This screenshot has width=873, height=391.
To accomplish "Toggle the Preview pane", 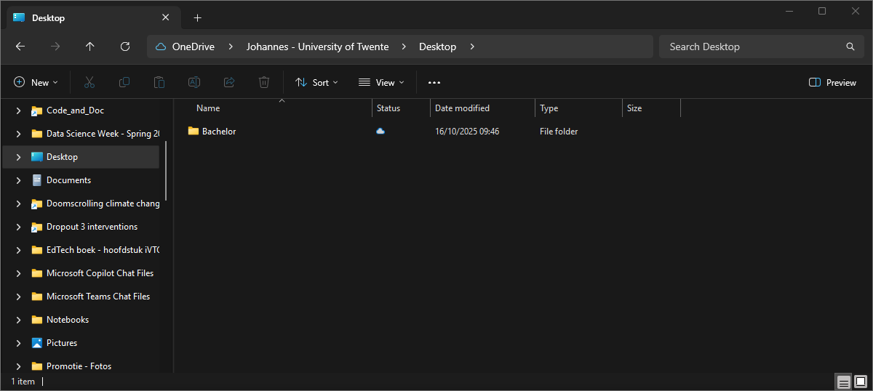I will coord(833,83).
